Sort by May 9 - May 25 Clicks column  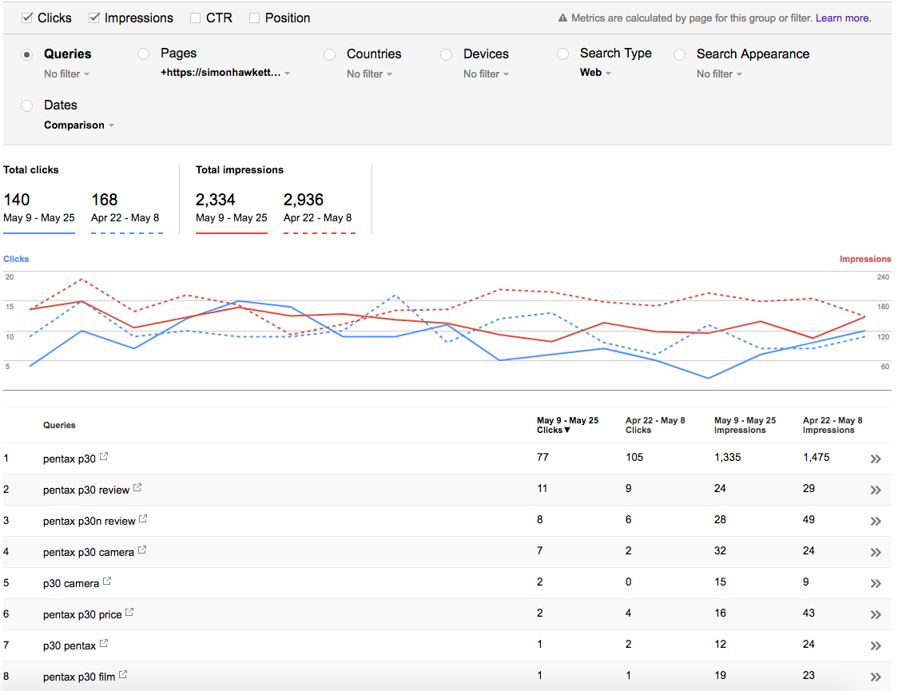567,425
